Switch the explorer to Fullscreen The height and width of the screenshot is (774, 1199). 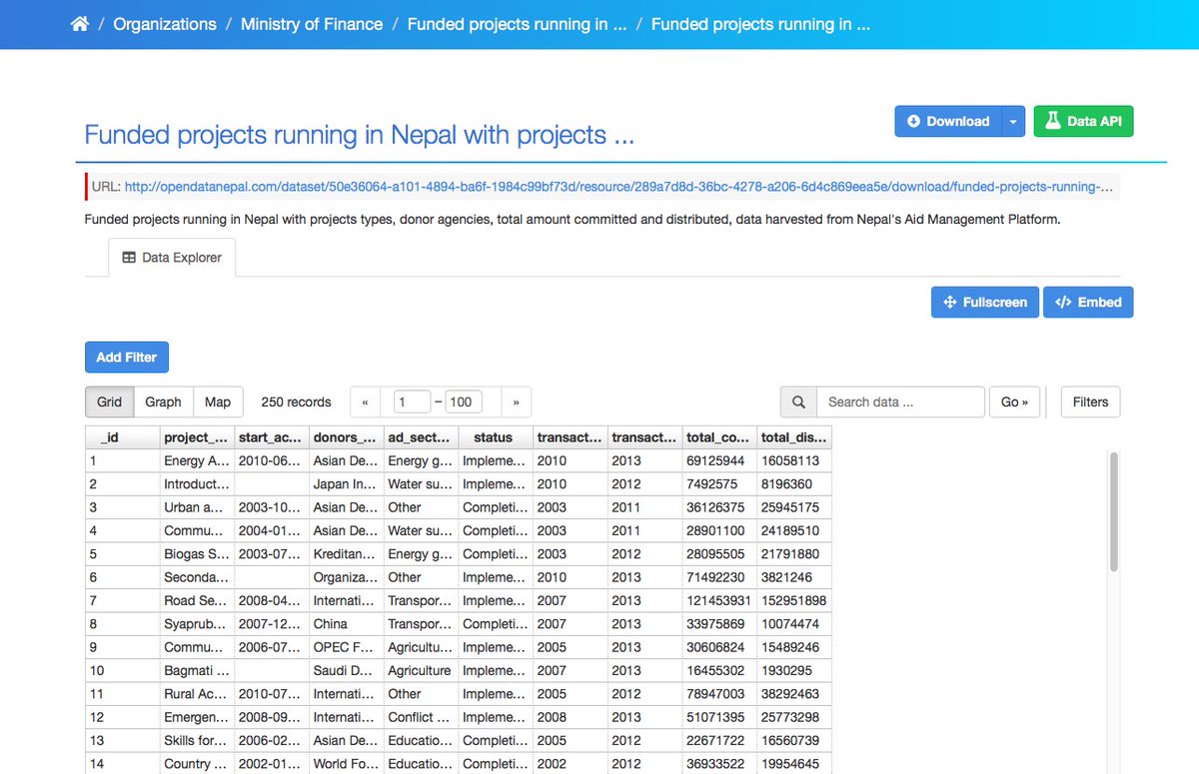(x=985, y=302)
